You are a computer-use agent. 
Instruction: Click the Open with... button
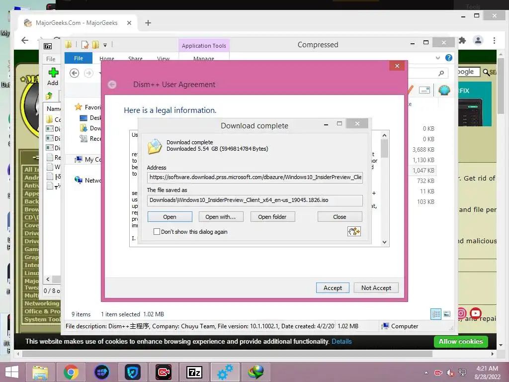(x=220, y=217)
